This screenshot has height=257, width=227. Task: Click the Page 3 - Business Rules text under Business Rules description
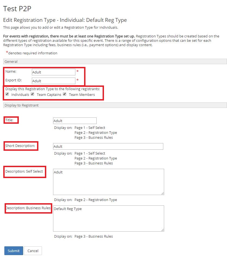click(94, 236)
